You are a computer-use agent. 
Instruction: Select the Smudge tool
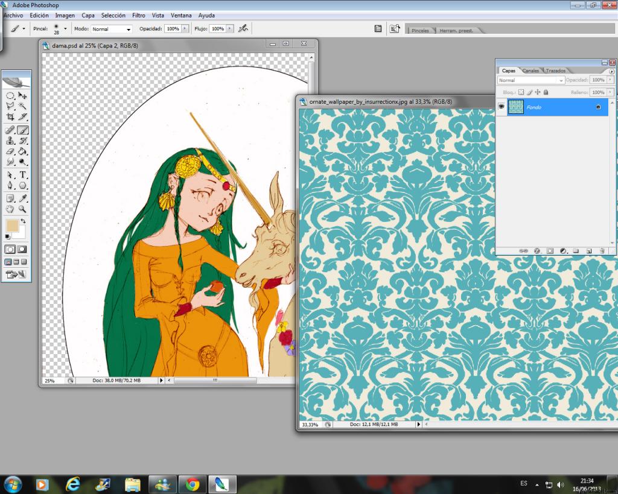pos(10,162)
